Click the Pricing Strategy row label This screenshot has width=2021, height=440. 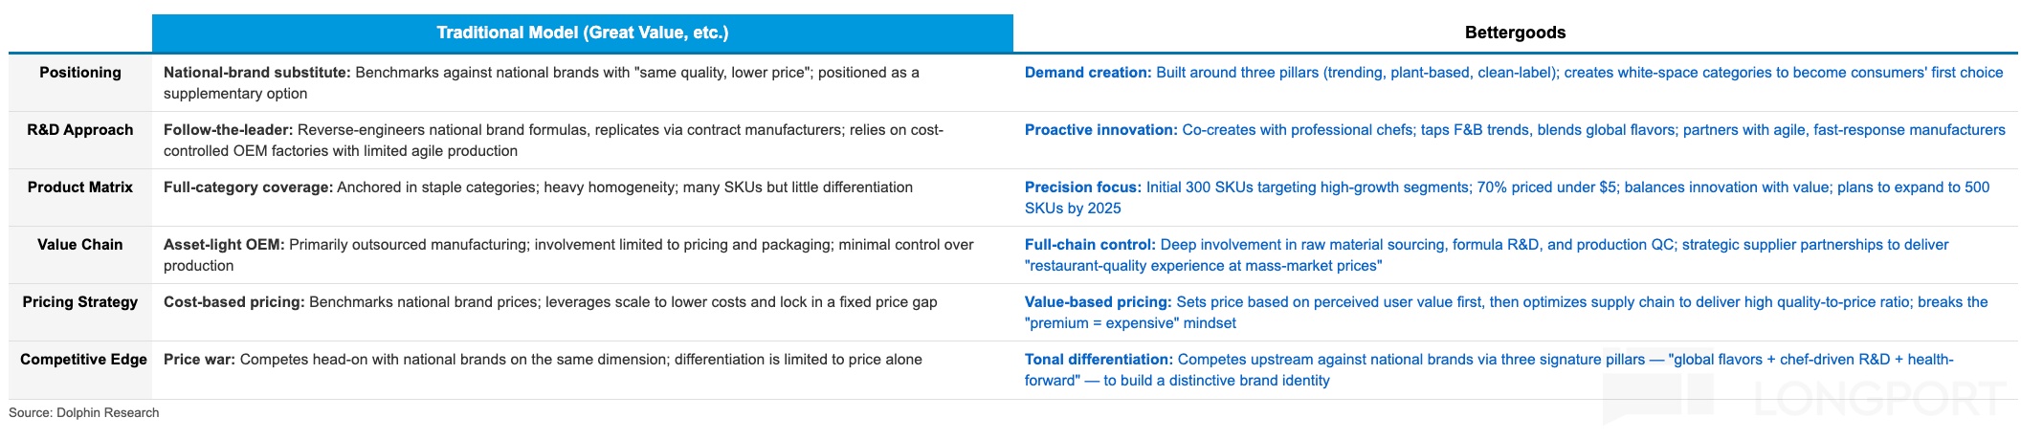pyautogui.click(x=80, y=302)
